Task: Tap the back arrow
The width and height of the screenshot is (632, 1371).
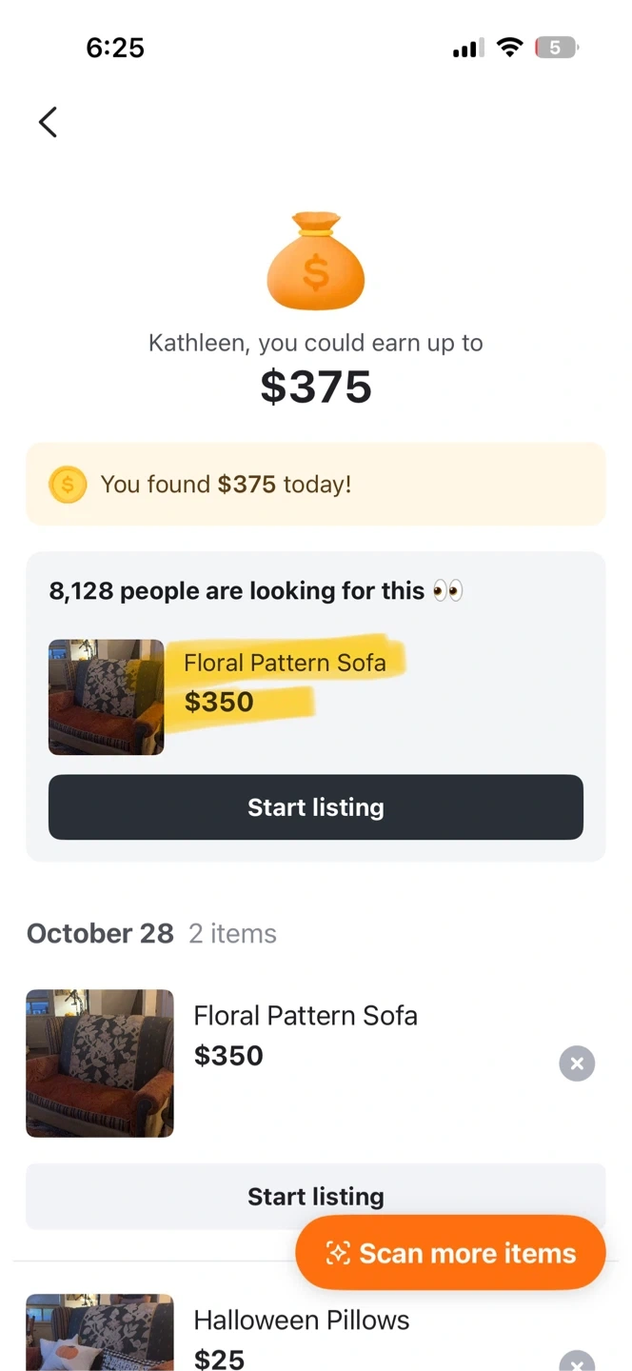Action: tap(48, 123)
